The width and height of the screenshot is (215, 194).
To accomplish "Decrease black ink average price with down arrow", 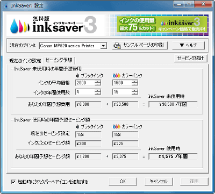I will pyautogui.click(x=98, y=84).
